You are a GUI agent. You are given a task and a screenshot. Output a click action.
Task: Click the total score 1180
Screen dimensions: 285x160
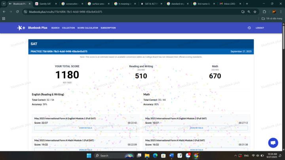[67, 75]
